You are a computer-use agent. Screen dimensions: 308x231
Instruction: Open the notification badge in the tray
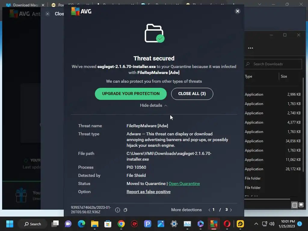click(x=300, y=224)
